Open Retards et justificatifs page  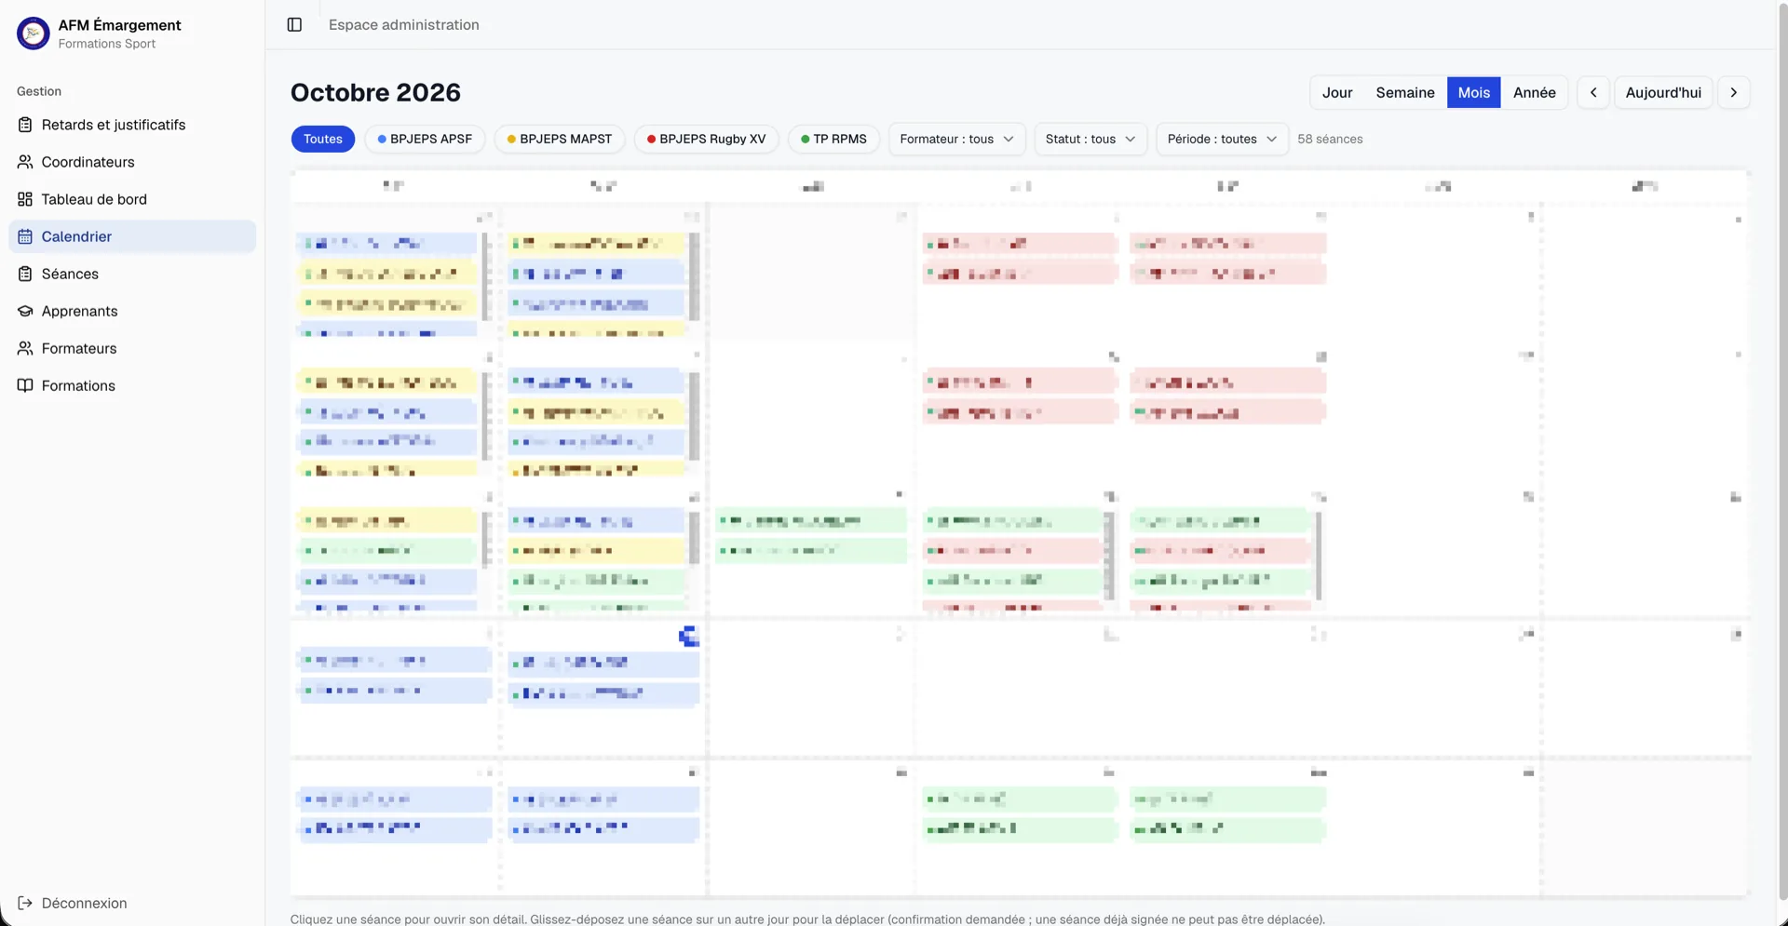click(x=132, y=125)
